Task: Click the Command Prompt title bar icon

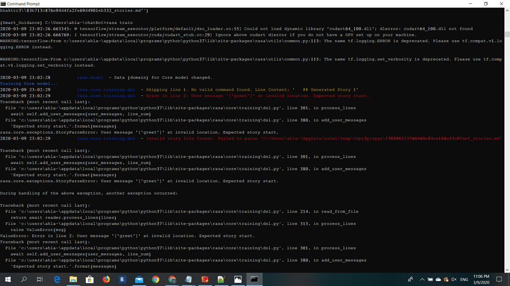Action: 4,4
